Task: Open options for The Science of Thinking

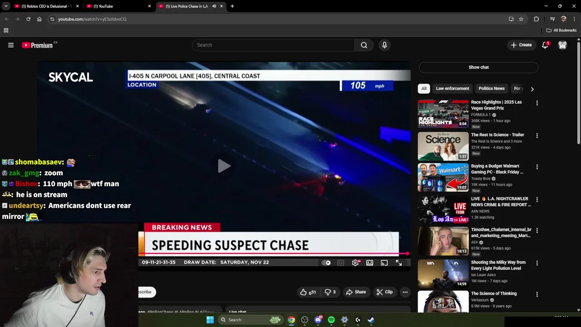Action: coord(537,294)
